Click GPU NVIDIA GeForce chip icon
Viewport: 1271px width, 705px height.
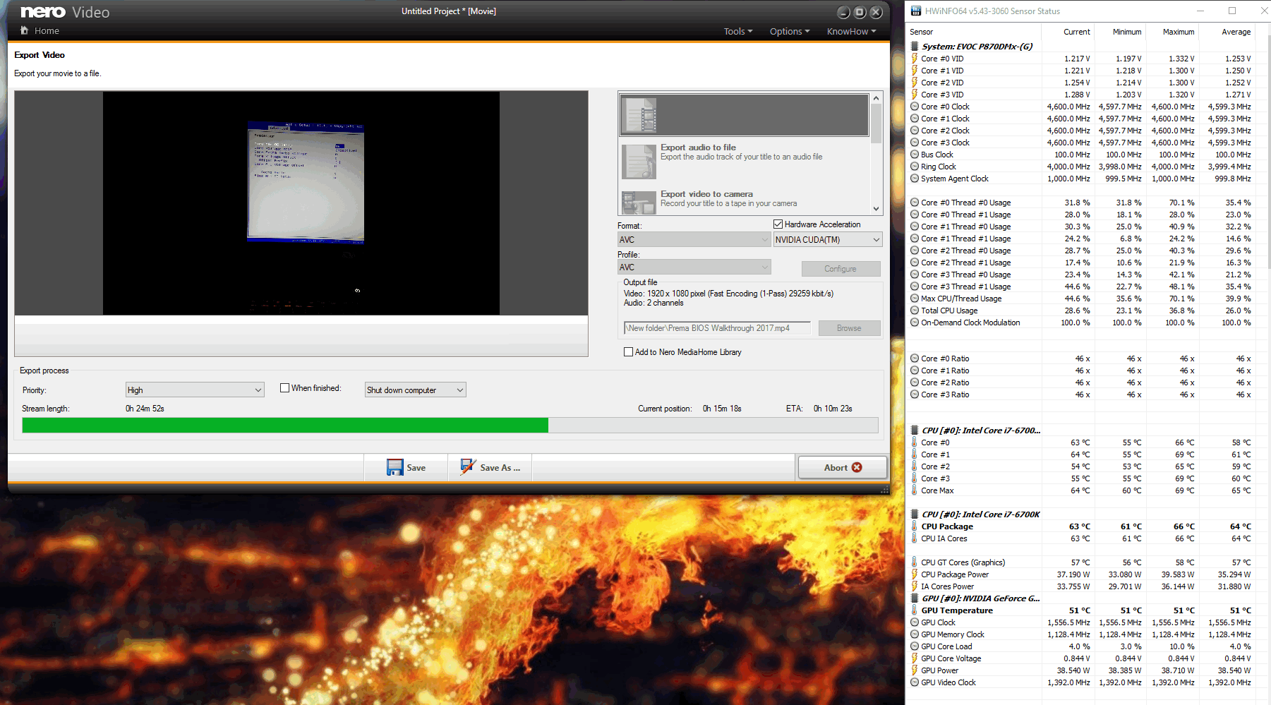coord(915,598)
